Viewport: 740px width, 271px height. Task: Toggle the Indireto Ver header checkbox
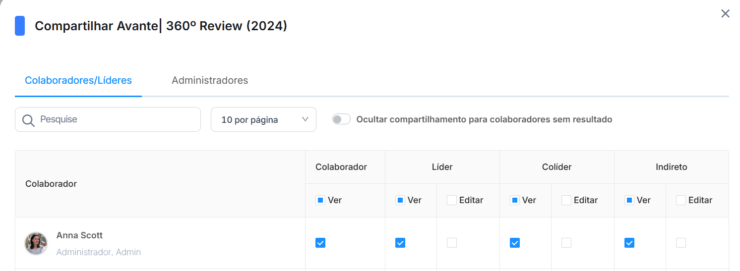pyautogui.click(x=629, y=200)
